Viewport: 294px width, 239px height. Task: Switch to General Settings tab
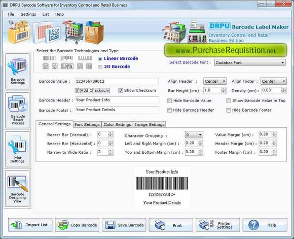pos(54,124)
